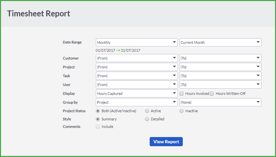Open the Project From dropdown
Screen dimensions: 276x157
(x=137, y=67)
